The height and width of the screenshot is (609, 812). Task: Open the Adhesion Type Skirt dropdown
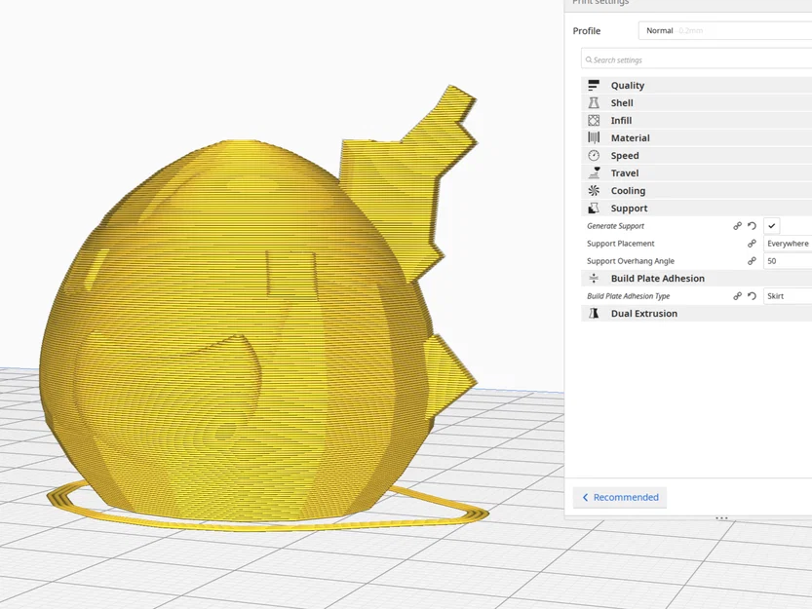tap(788, 296)
